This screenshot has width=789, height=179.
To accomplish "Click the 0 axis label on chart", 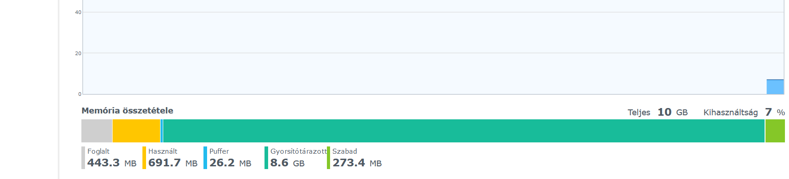I will coord(80,94).
